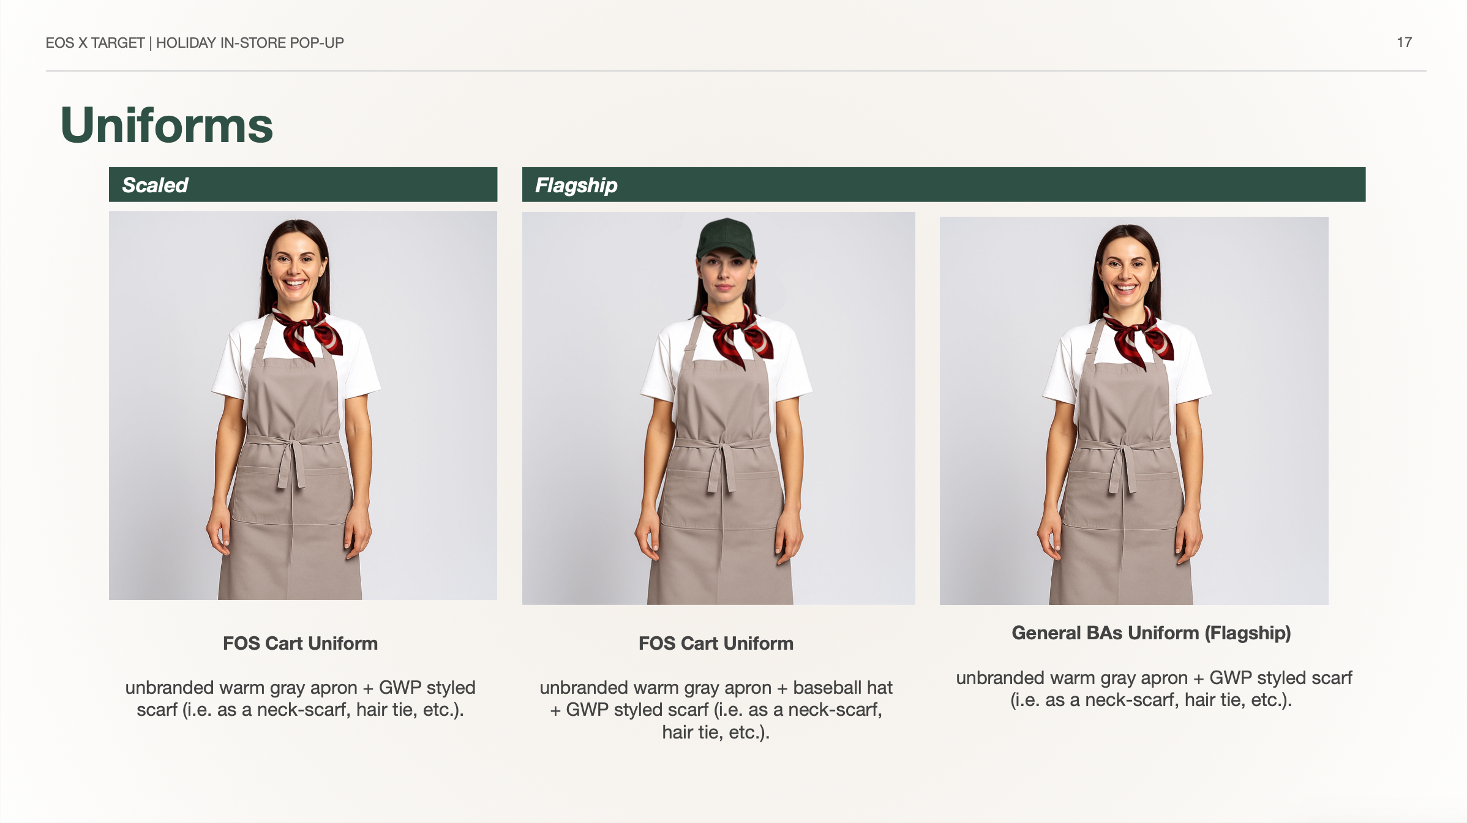The height and width of the screenshot is (823, 1467).
Task: Select the Scaled header banner
Action: [303, 184]
